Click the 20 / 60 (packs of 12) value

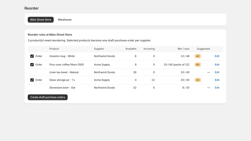(x=177, y=65)
